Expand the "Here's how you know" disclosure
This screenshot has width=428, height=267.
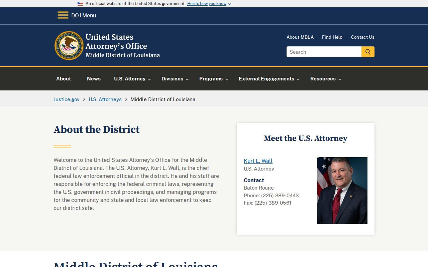(x=209, y=4)
